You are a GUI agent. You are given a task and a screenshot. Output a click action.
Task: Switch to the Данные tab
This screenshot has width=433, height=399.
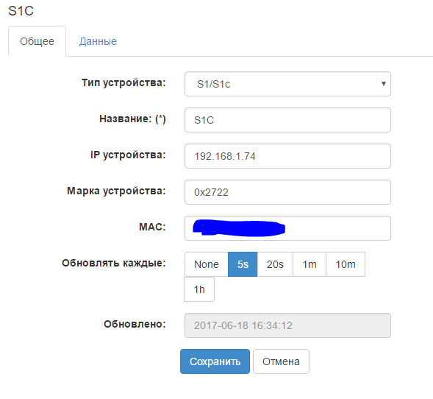(98, 41)
